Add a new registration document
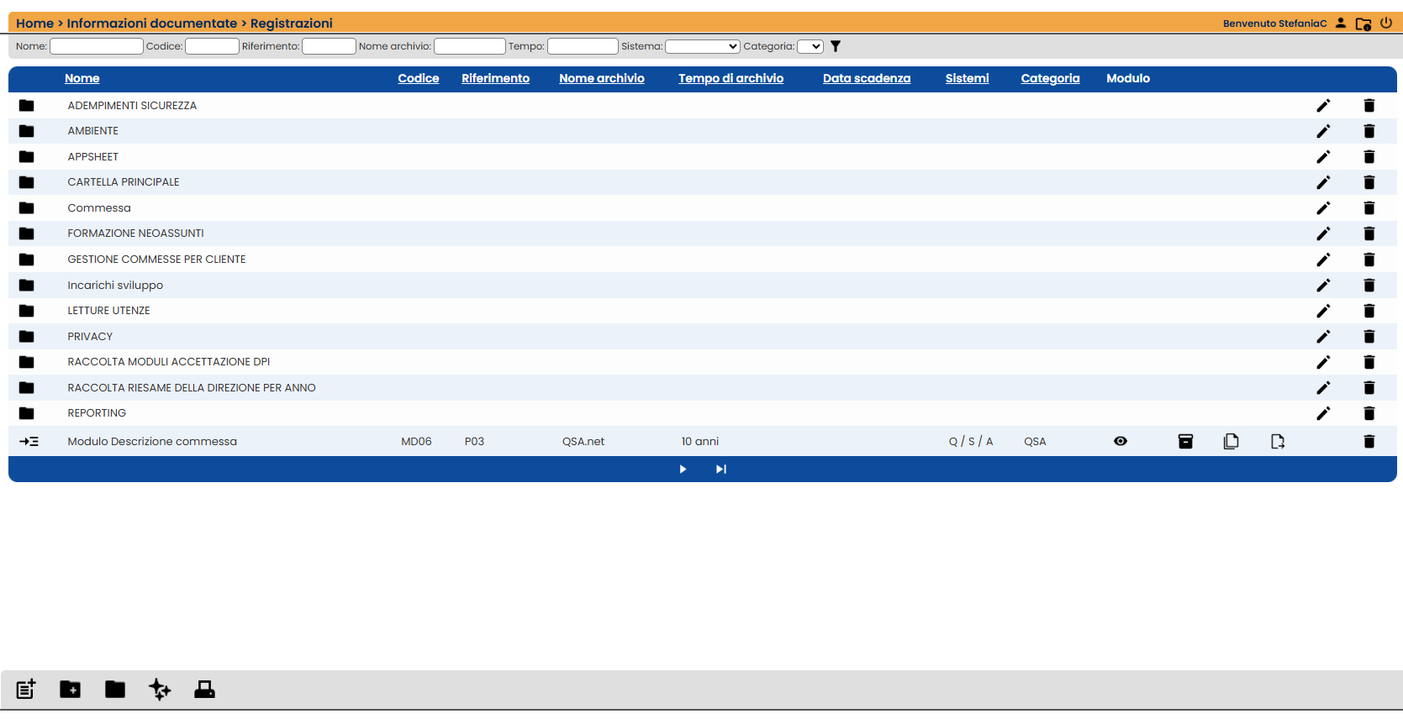1403x719 pixels. (26, 690)
